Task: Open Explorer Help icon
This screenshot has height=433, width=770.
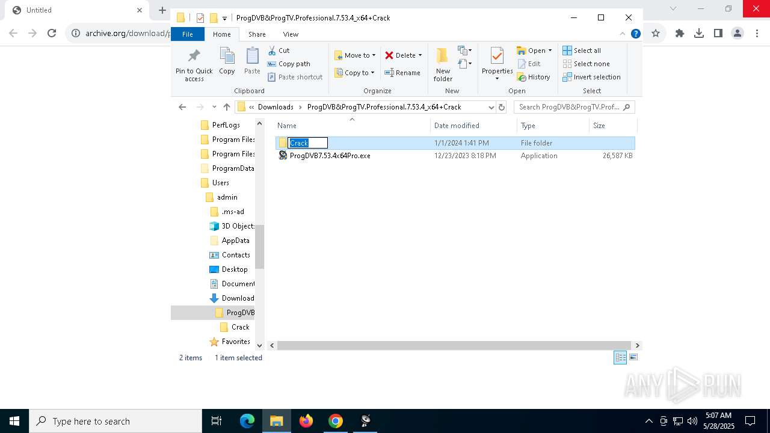Action: (635, 34)
